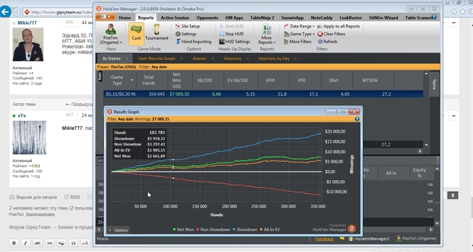The image size is (473, 252).
Task: Switch to the Opponents ribbon tab
Action: click(x=207, y=18)
